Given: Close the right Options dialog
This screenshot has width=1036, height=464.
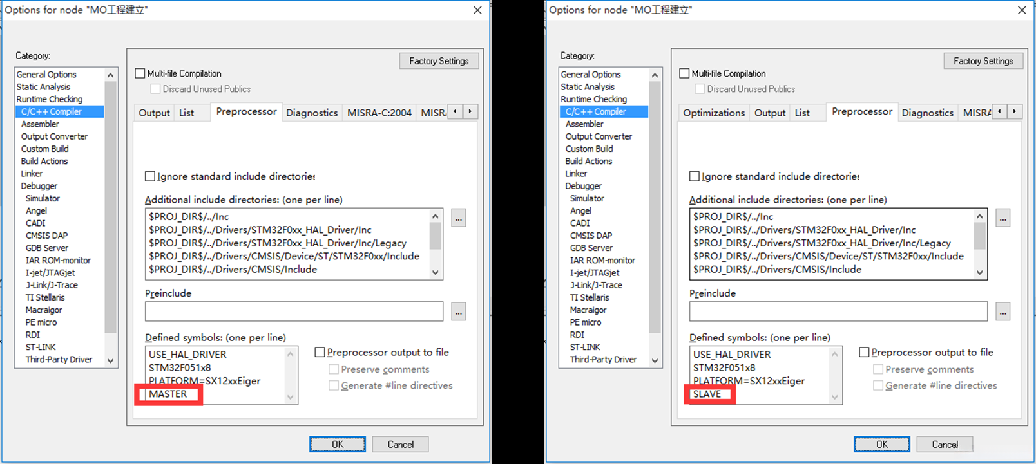Looking at the screenshot, I should coord(1022,10).
